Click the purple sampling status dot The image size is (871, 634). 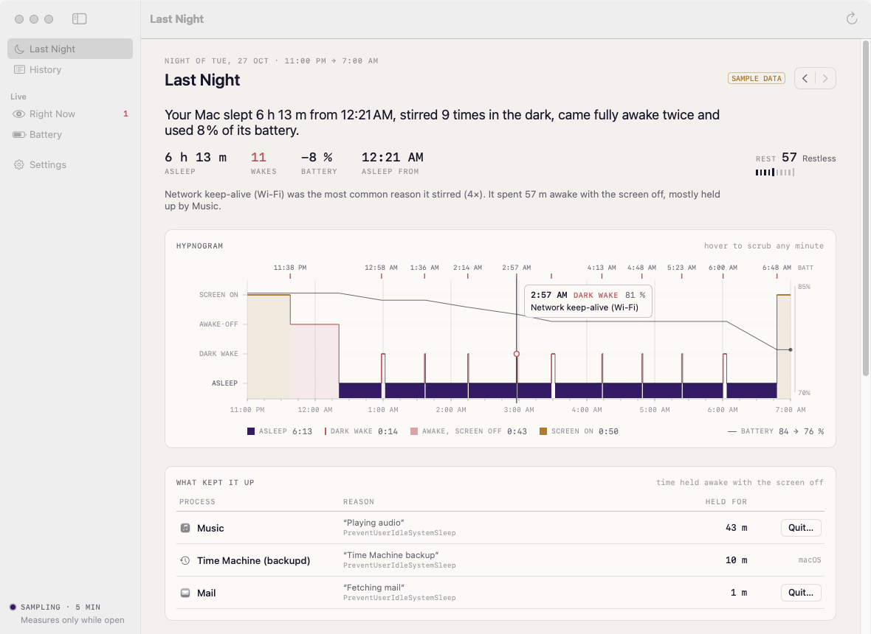pos(13,607)
